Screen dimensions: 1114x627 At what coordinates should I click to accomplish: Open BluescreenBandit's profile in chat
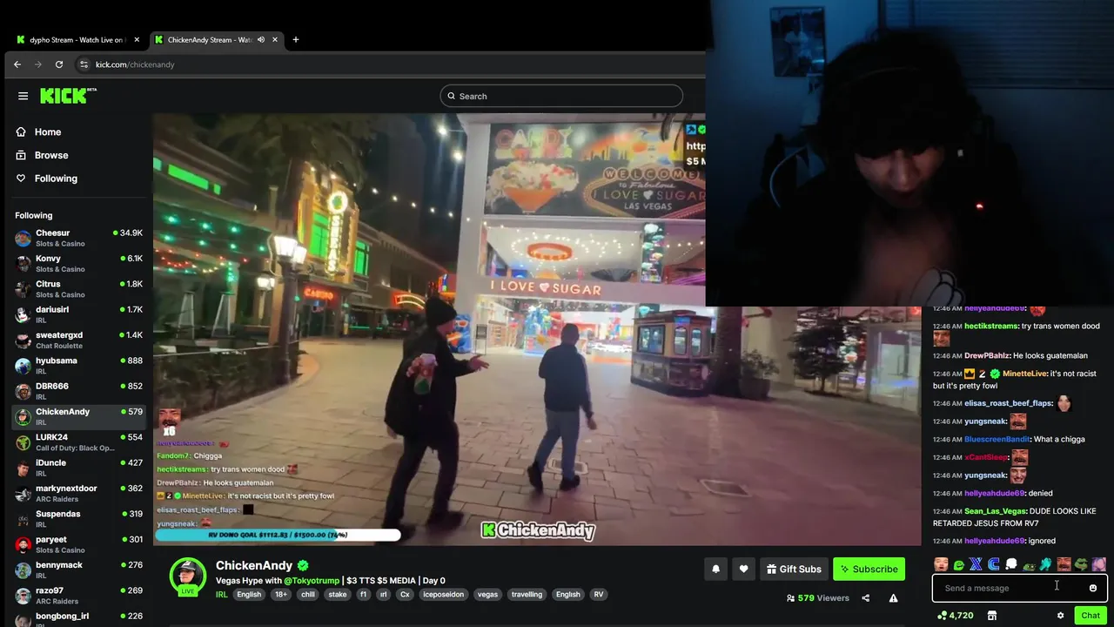(x=997, y=439)
